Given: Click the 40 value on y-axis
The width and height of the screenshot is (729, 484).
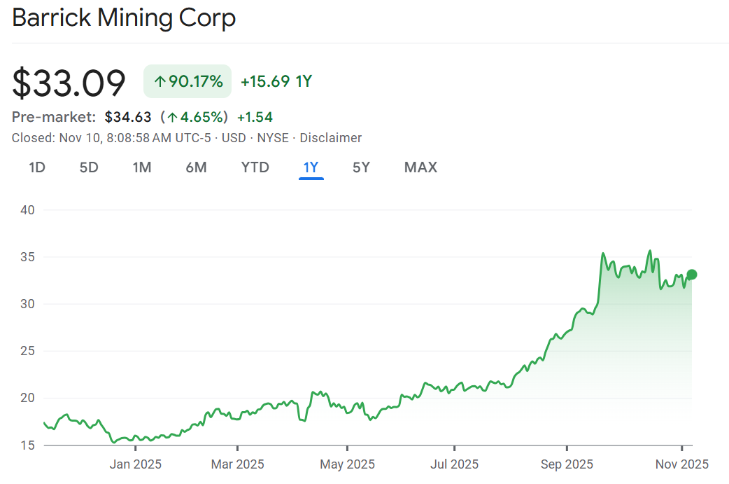Looking at the screenshot, I should pos(28,210).
